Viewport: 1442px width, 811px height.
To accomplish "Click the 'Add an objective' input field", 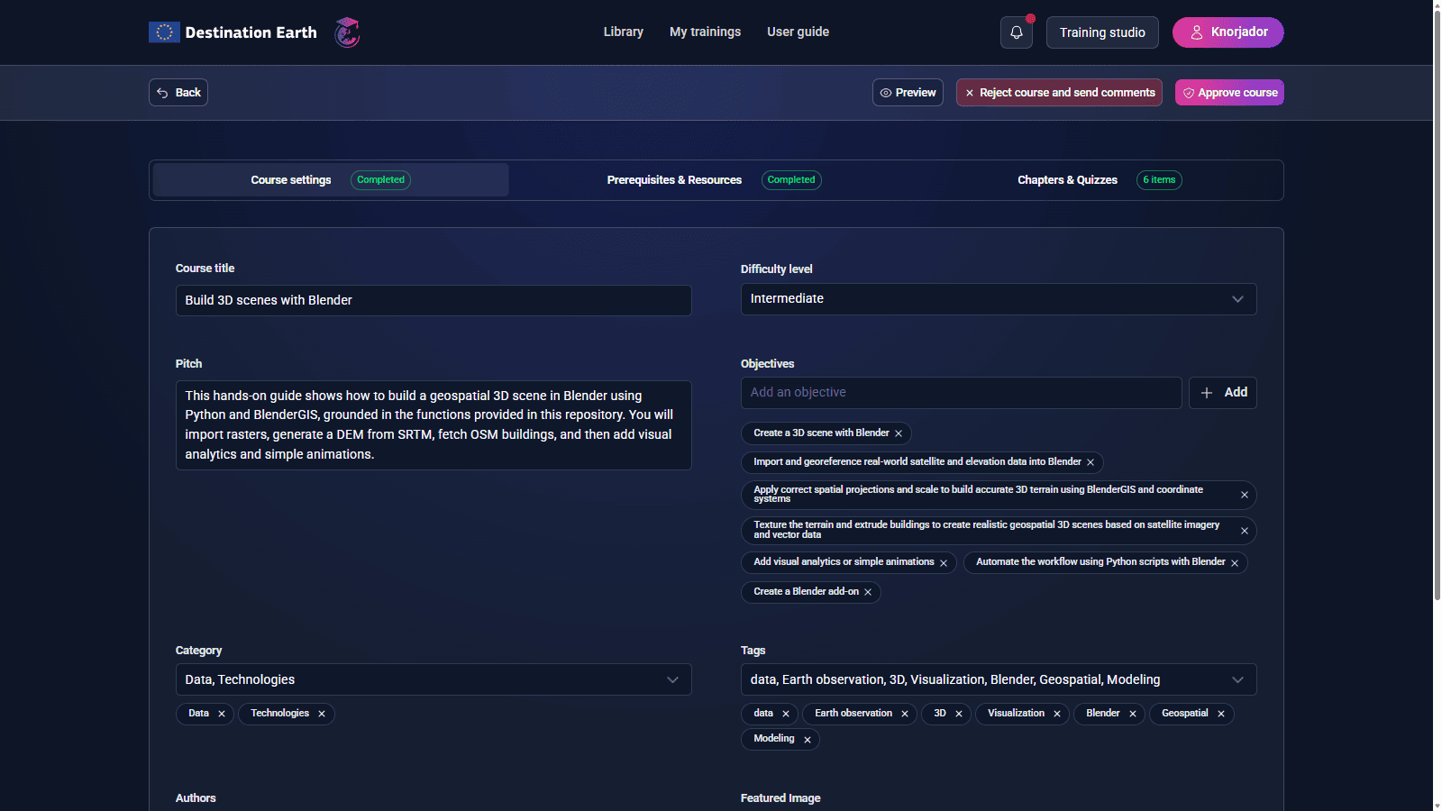I will pos(960,393).
